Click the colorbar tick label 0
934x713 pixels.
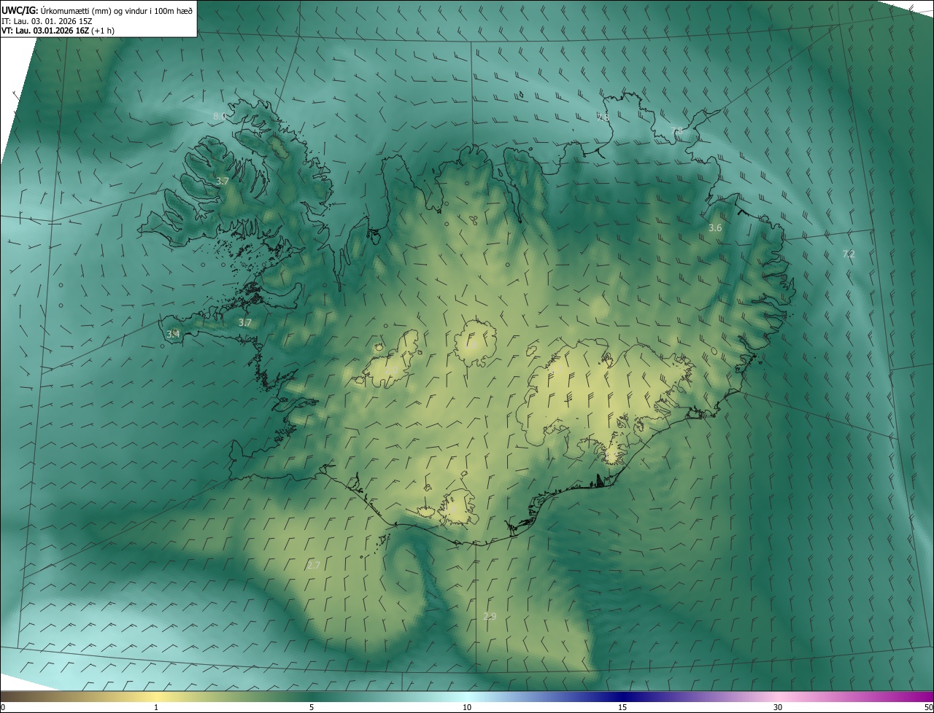(x=2, y=708)
